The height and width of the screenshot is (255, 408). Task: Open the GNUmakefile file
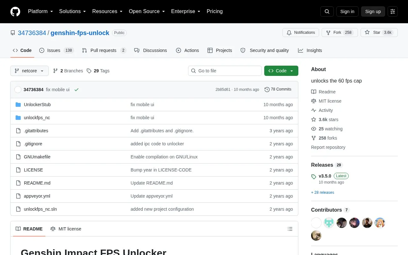(x=37, y=157)
